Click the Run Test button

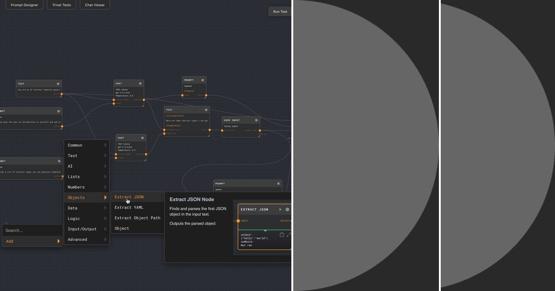coord(280,12)
